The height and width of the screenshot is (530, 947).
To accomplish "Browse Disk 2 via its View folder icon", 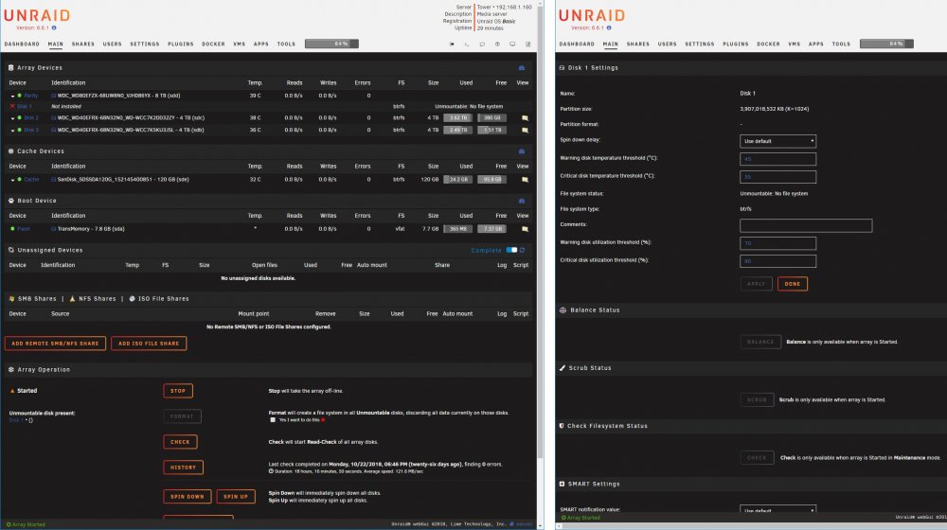I will click(x=525, y=118).
